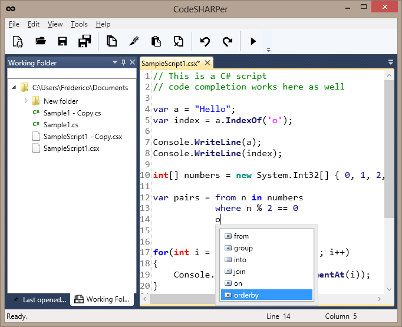Switch to the Last opened... tab
This screenshot has height=327, width=402.
click(41, 299)
